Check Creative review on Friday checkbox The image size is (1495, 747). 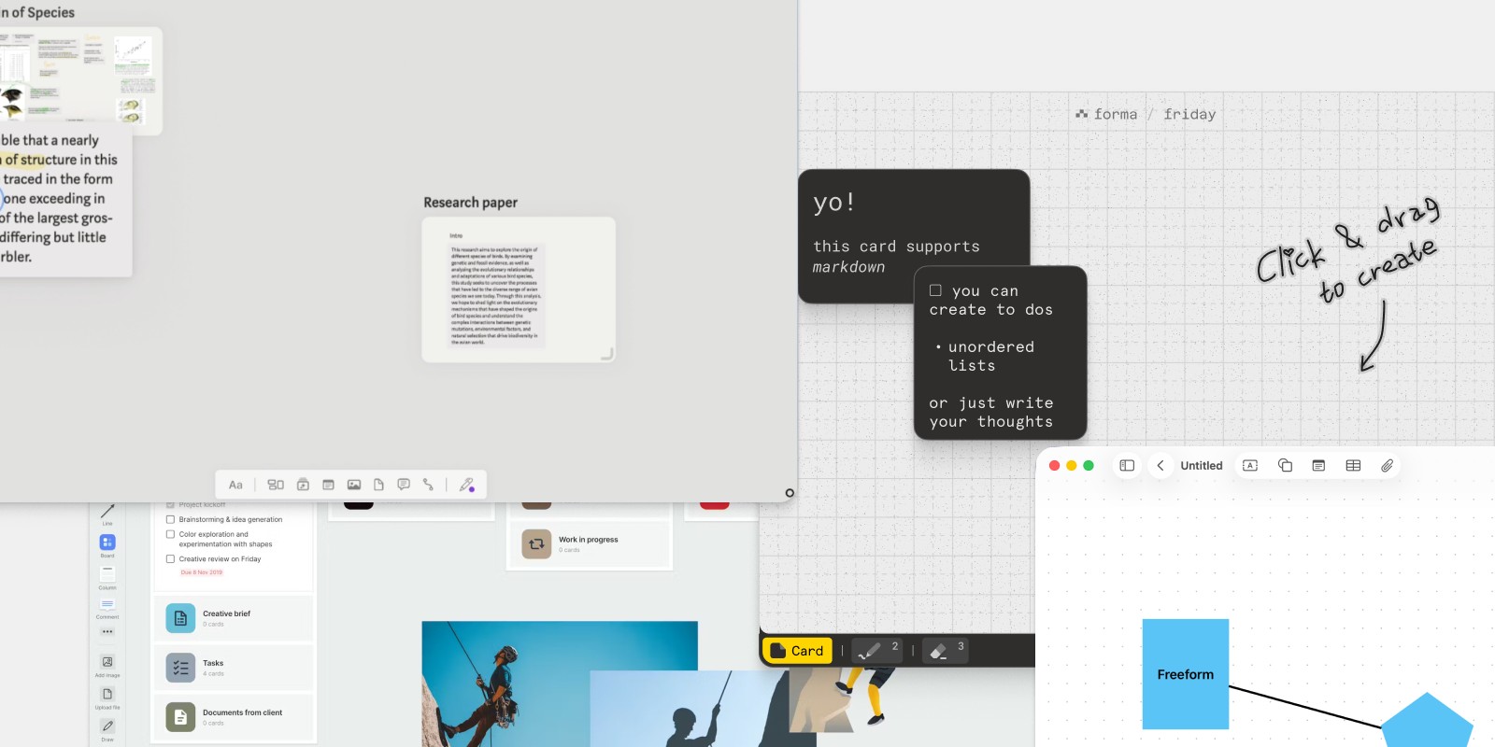(x=170, y=558)
